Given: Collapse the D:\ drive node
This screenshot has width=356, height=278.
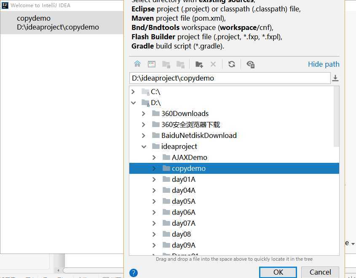Looking at the screenshot, I should click(x=133, y=103).
